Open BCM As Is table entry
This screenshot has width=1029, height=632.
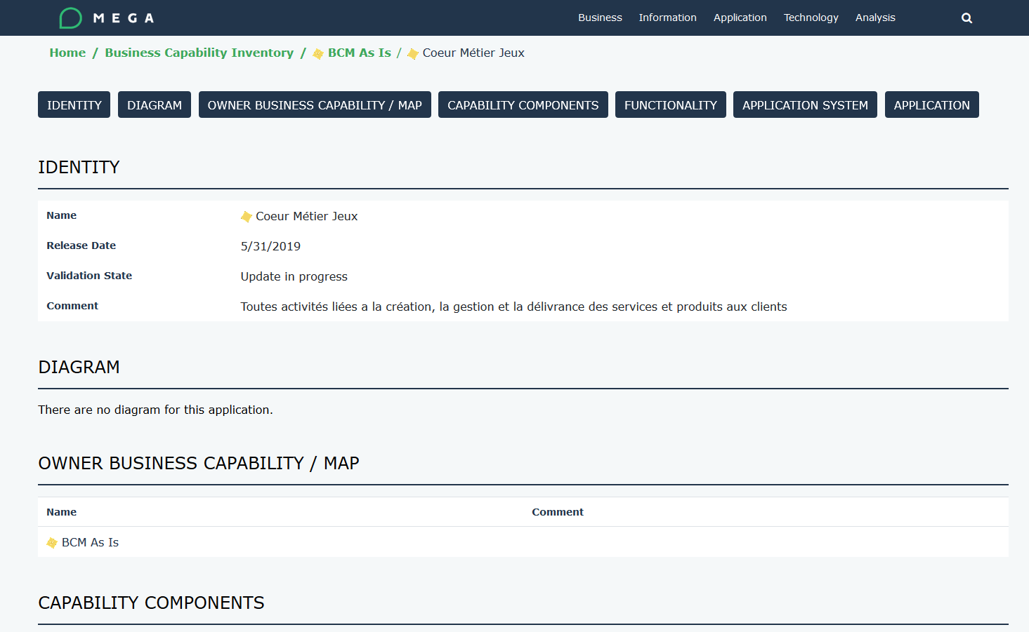[x=90, y=542]
